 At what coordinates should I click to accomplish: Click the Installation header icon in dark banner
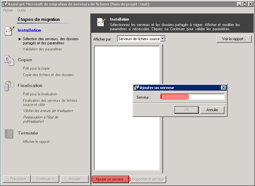pyautogui.click(x=102, y=22)
